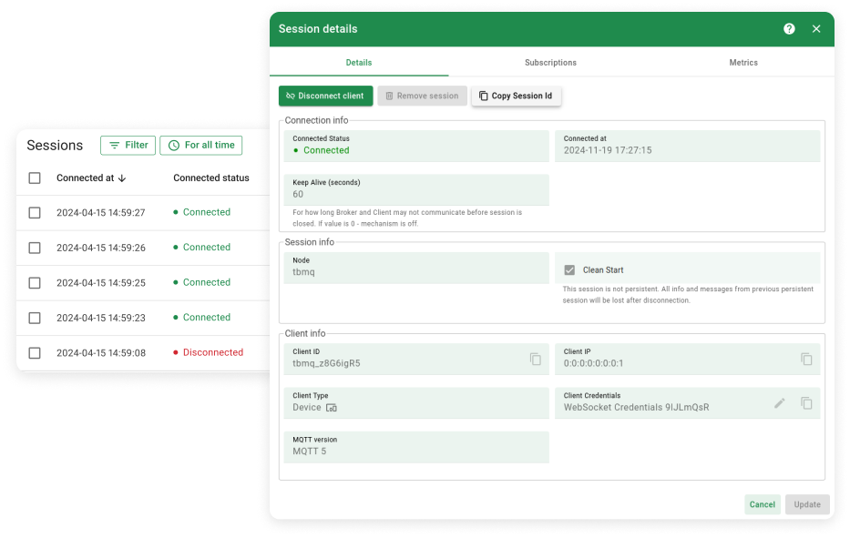
Task: Click WebSocket Credentials 9IJLmQsR text
Action: pyautogui.click(x=637, y=408)
